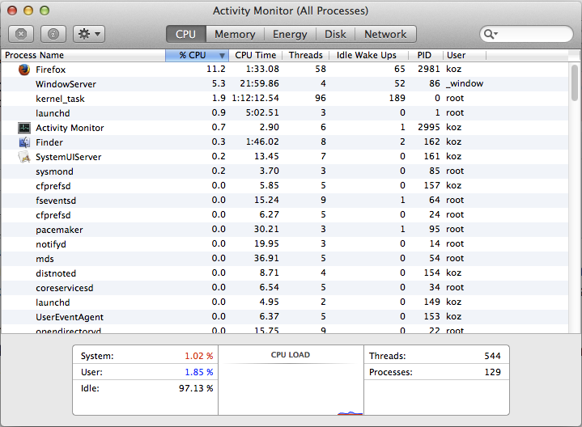Select the kernel_task process row
Image resolution: width=582 pixels, height=427 pixels.
point(285,99)
